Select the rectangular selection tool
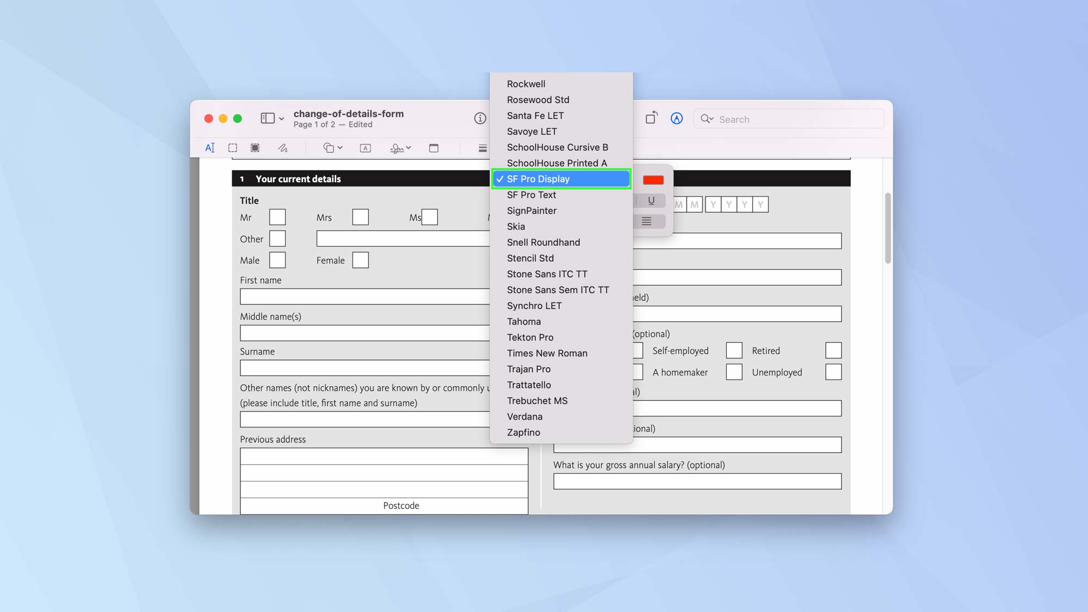Viewport: 1088px width, 612px height. (232, 147)
